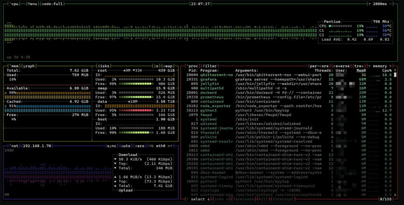Select python3 process with pid 30045

click(289, 181)
